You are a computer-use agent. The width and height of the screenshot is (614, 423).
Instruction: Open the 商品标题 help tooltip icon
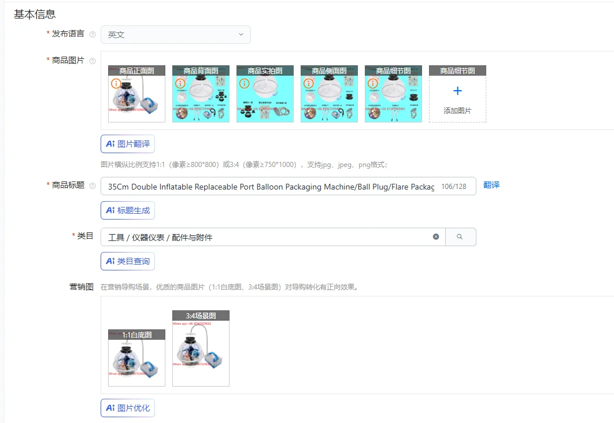click(93, 186)
